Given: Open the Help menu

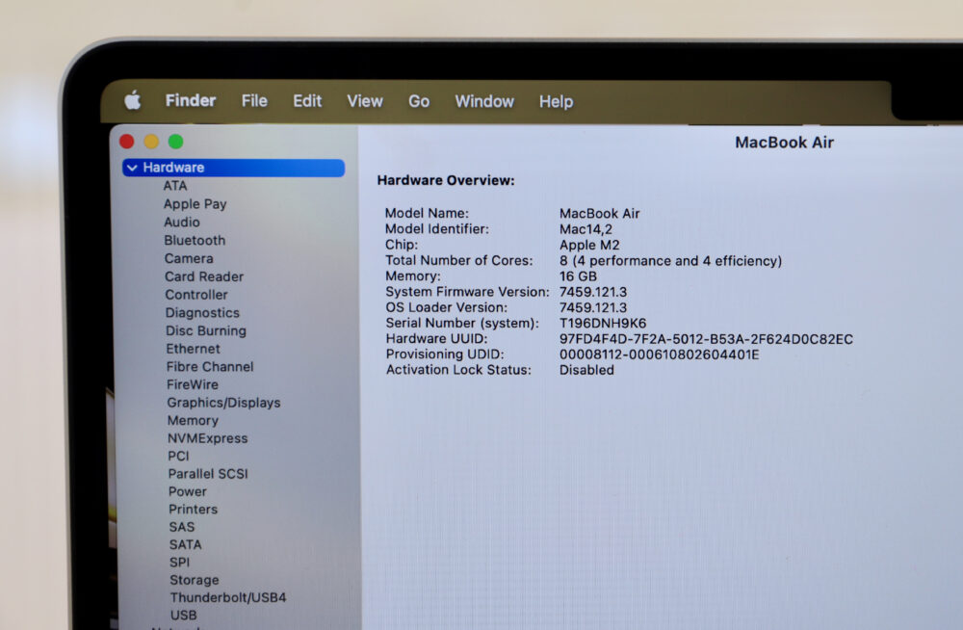Looking at the screenshot, I should click(556, 101).
